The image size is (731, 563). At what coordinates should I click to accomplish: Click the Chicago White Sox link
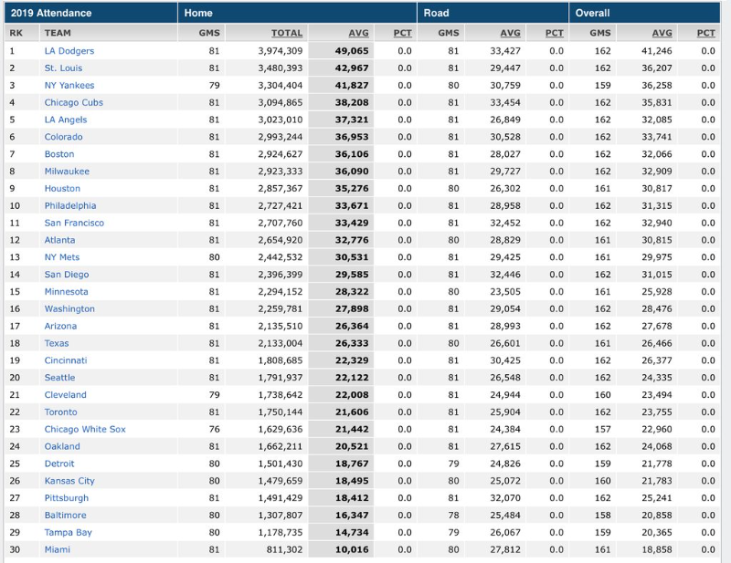(85, 429)
